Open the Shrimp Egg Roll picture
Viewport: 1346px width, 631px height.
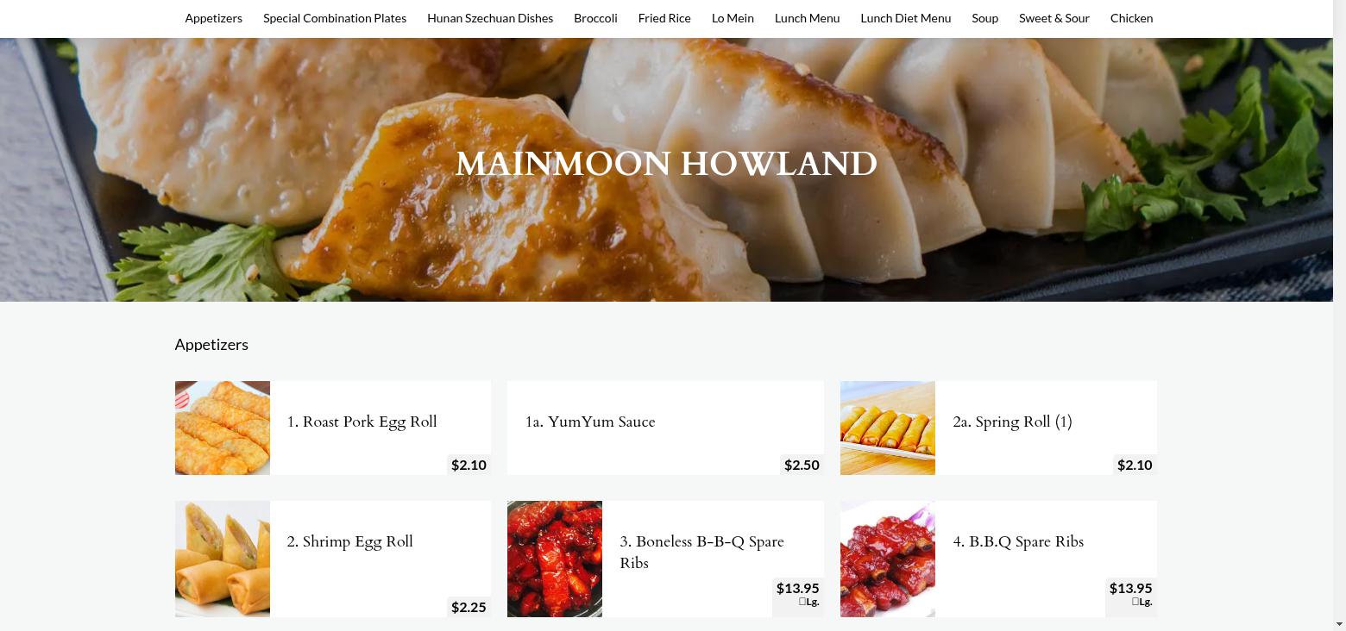[223, 559]
